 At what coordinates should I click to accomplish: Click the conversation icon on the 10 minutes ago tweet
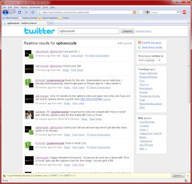click(x=88, y=88)
